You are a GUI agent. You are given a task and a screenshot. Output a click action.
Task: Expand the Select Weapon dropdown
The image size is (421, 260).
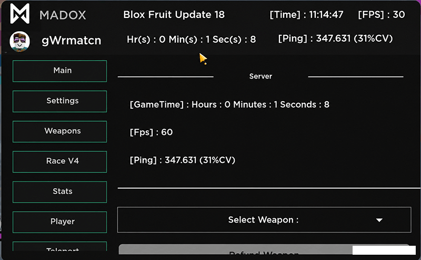click(x=264, y=219)
